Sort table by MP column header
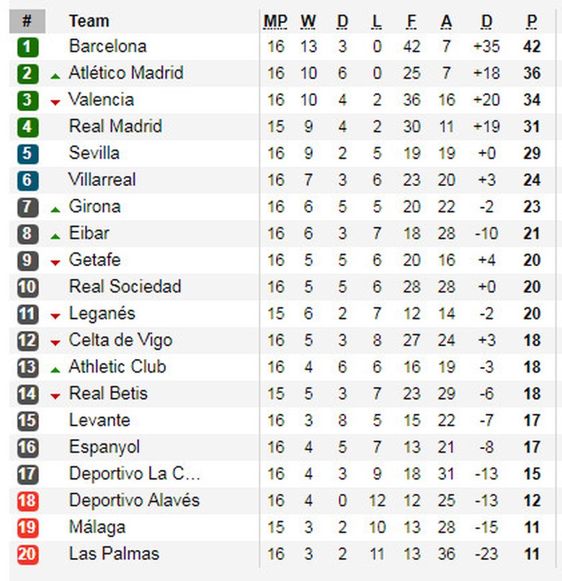The height and width of the screenshot is (581, 562). (275, 22)
